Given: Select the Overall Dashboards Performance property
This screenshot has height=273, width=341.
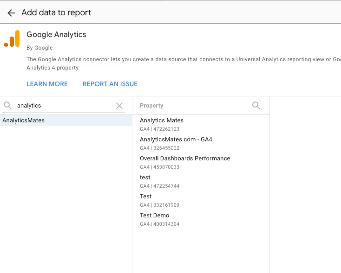Looking at the screenshot, I should [201, 163].
